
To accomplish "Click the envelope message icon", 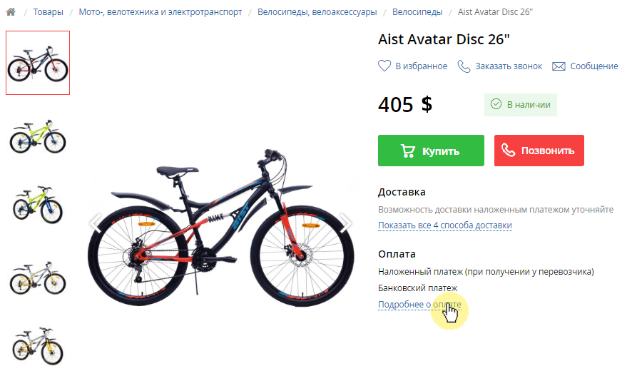I will tap(559, 66).
